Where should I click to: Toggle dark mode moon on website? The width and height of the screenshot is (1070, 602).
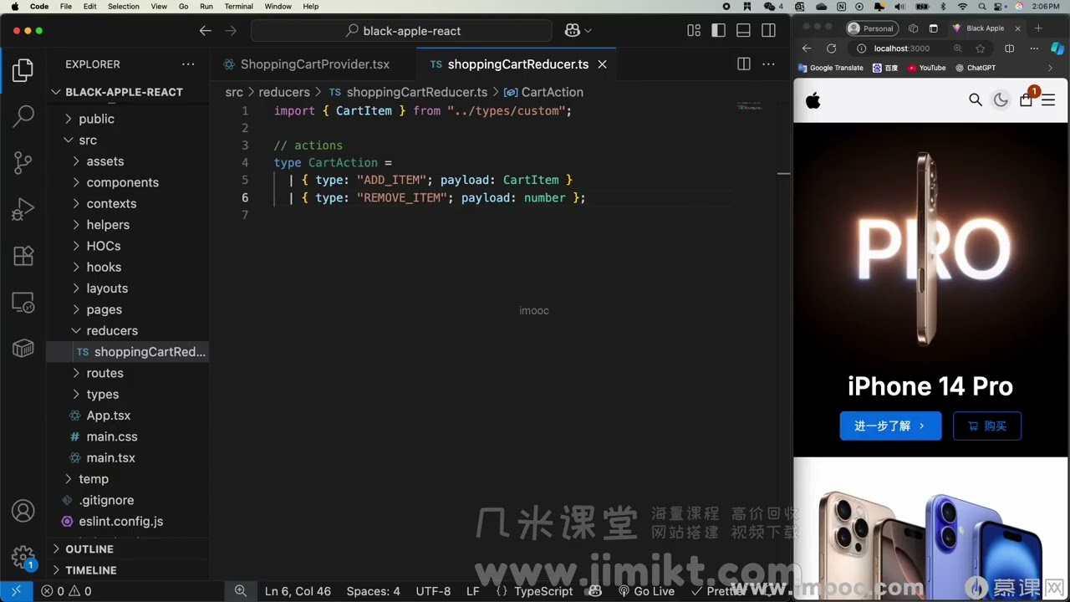pyautogui.click(x=1001, y=100)
